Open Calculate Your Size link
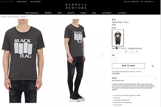 [x=135, y=48]
